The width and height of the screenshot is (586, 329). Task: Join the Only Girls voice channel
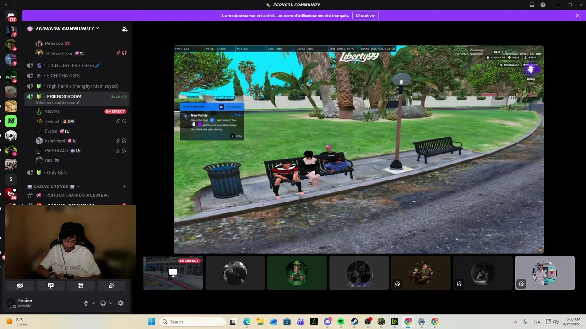click(77, 172)
